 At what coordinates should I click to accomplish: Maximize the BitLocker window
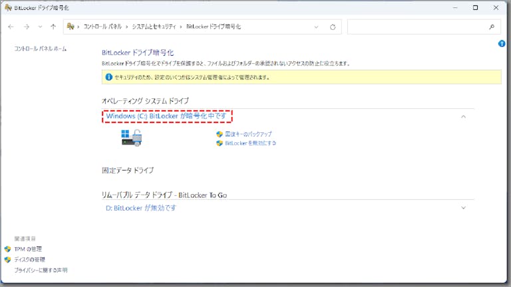tap(476, 7)
